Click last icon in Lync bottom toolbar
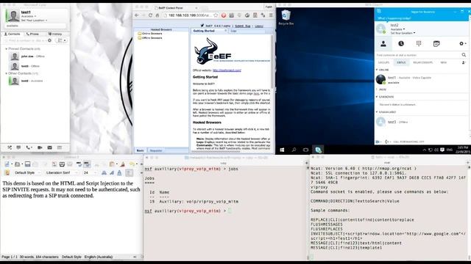This screenshot has height=264, width=471. 60,147
